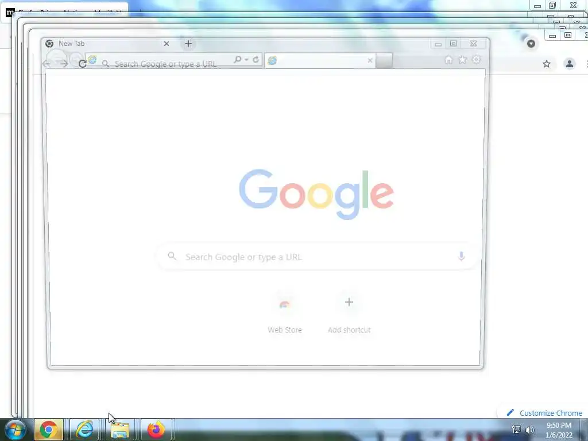Click the Chrome taskbar icon
The width and height of the screenshot is (588, 441).
tap(48, 430)
